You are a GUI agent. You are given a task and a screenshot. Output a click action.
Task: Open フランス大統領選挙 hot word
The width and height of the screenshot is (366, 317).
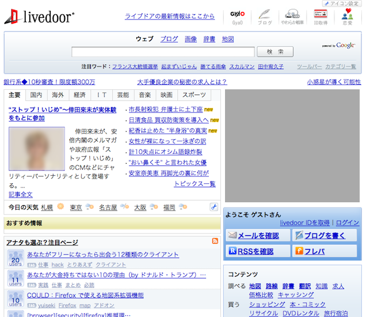(135, 67)
